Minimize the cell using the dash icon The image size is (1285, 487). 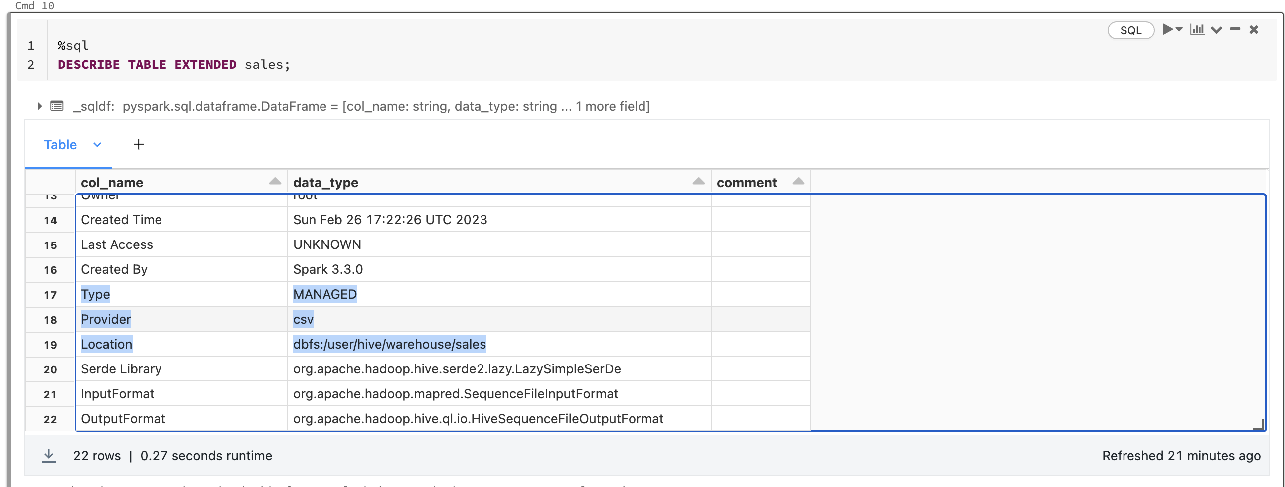(1235, 30)
